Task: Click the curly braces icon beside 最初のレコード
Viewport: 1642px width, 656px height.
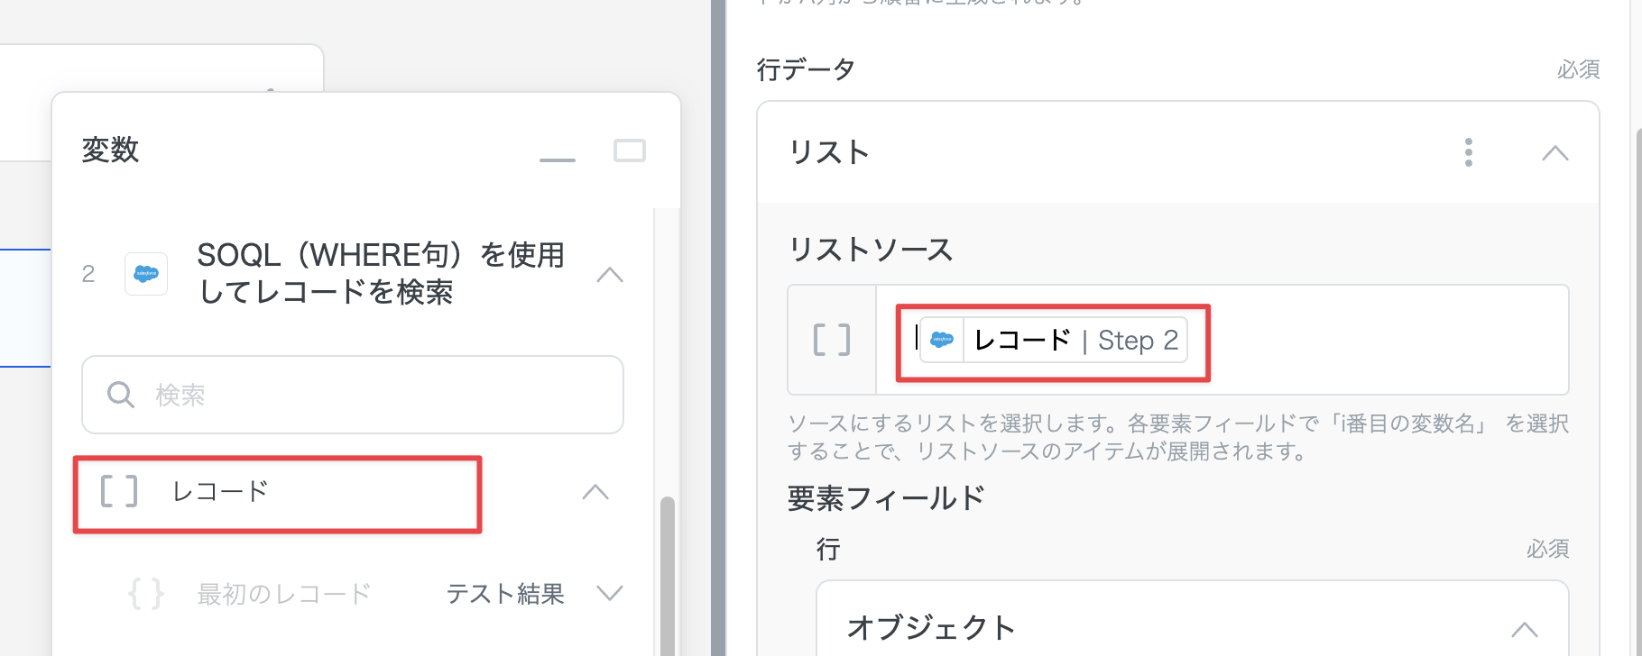Action: pyautogui.click(x=146, y=594)
